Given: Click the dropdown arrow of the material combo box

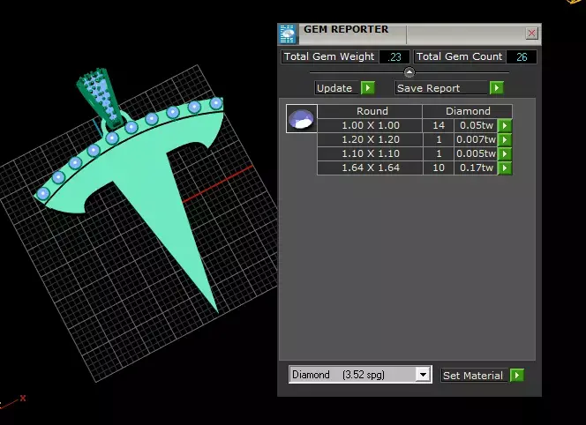Looking at the screenshot, I should click(x=423, y=375).
